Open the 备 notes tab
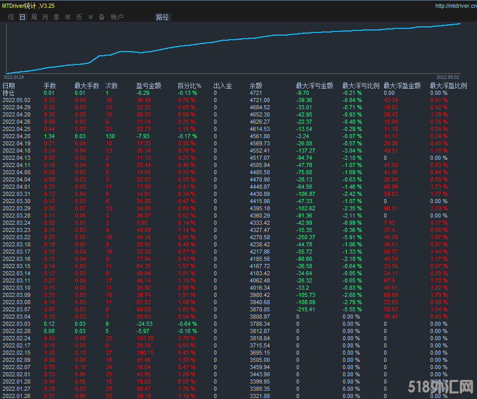This screenshot has height=399, width=477. click(x=101, y=17)
